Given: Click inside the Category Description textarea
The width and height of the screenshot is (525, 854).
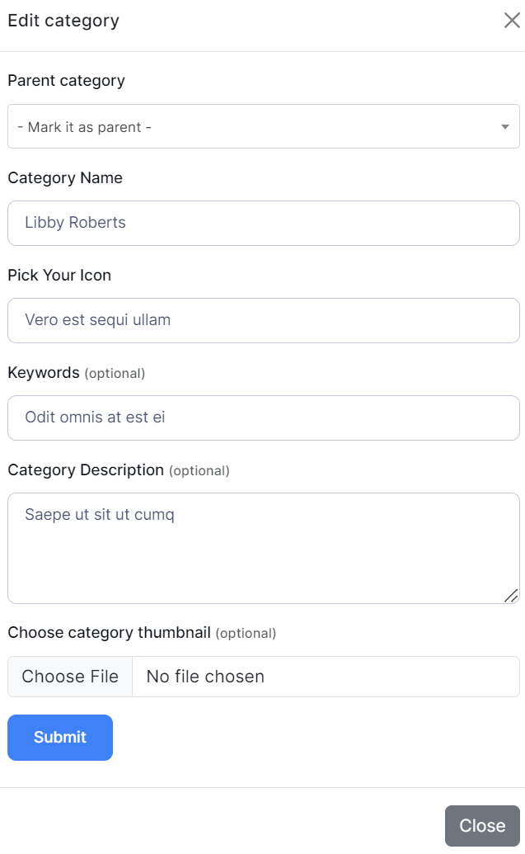Looking at the screenshot, I should click(x=264, y=548).
